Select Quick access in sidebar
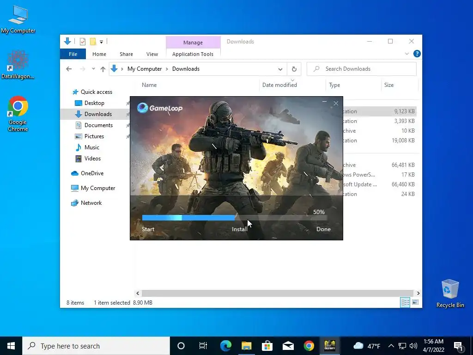This screenshot has height=355, width=473. click(96, 92)
